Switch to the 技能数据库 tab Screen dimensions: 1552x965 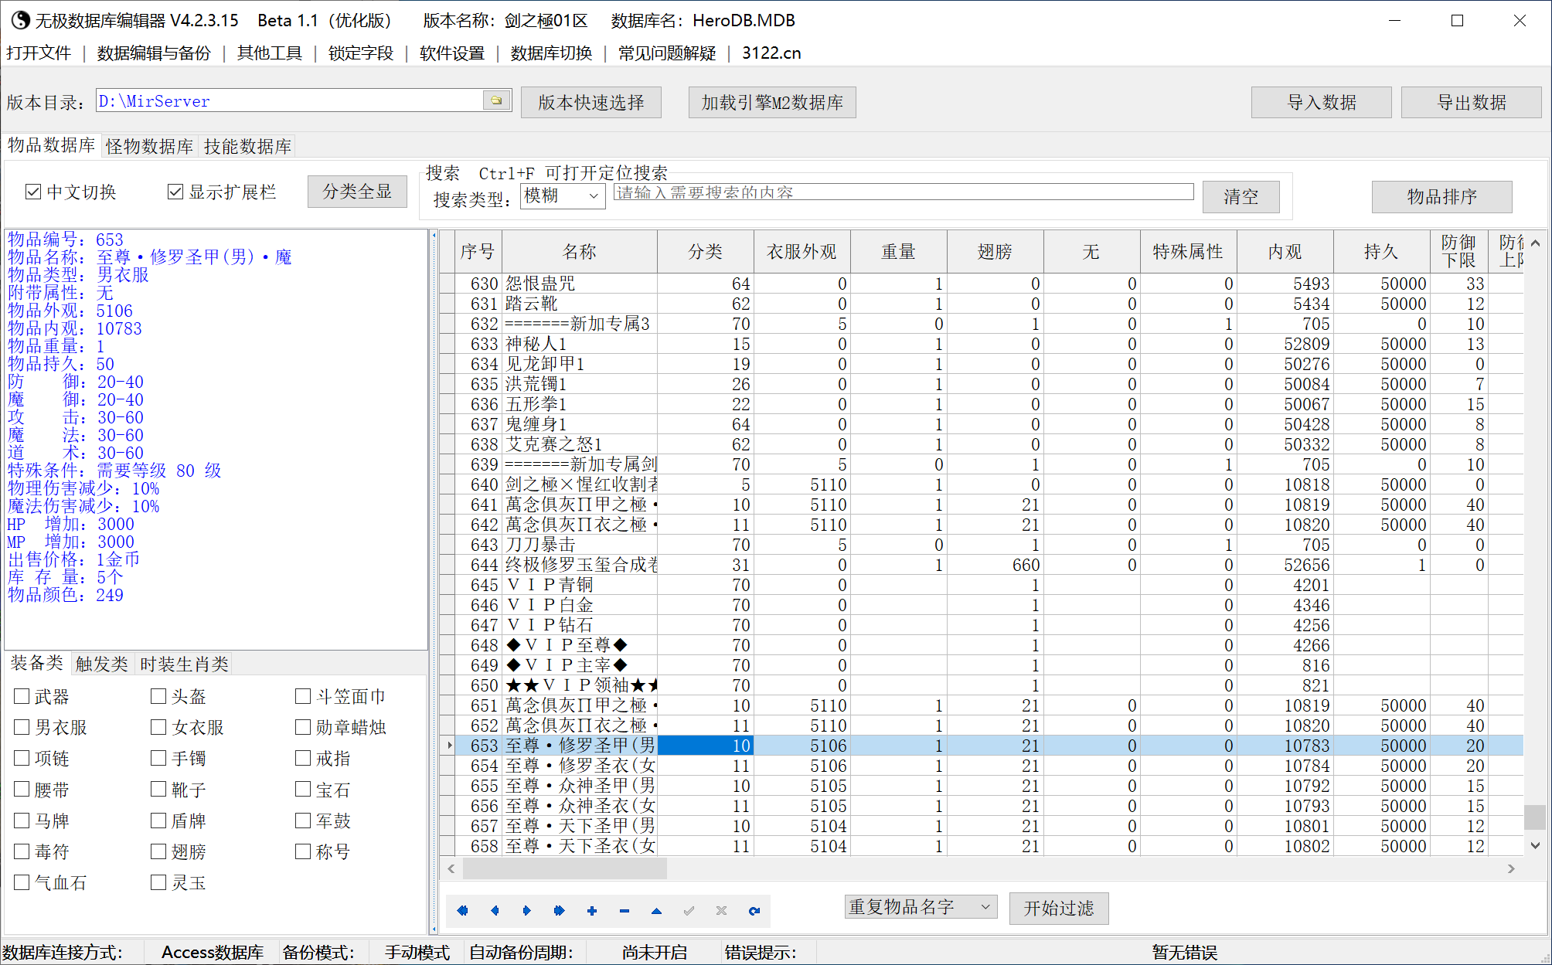pyautogui.click(x=247, y=146)
